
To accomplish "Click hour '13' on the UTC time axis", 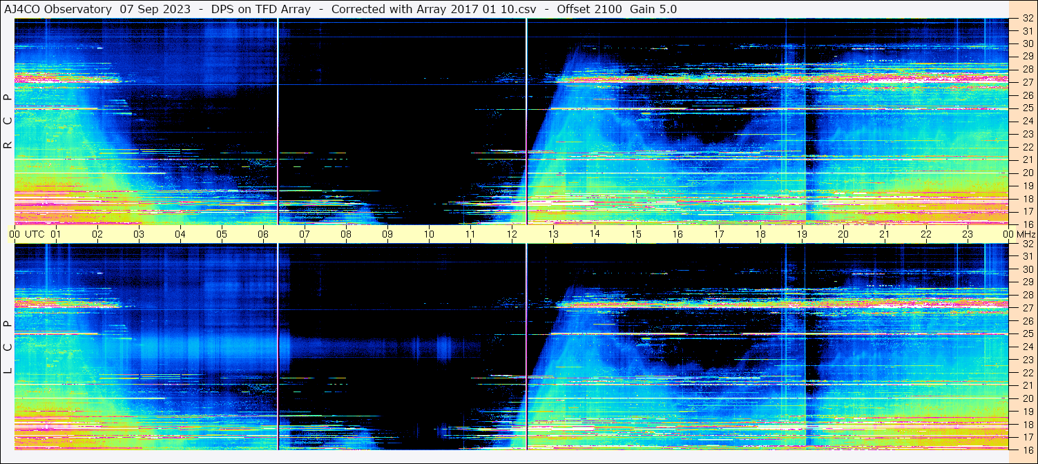I will (x=553, y=234).
